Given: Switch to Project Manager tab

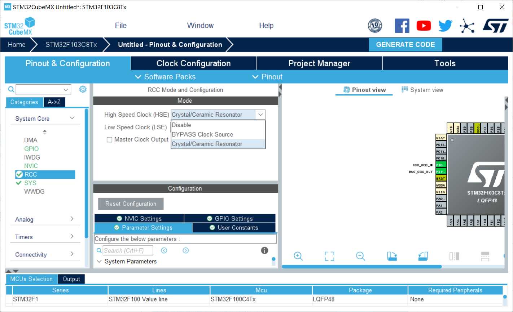Looking at the screenshot, I should click(319, 63).
